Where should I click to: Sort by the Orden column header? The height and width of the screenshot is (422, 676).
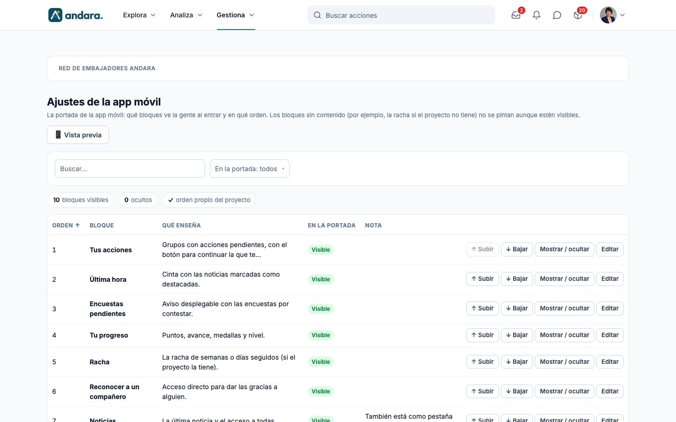(66, 226)
